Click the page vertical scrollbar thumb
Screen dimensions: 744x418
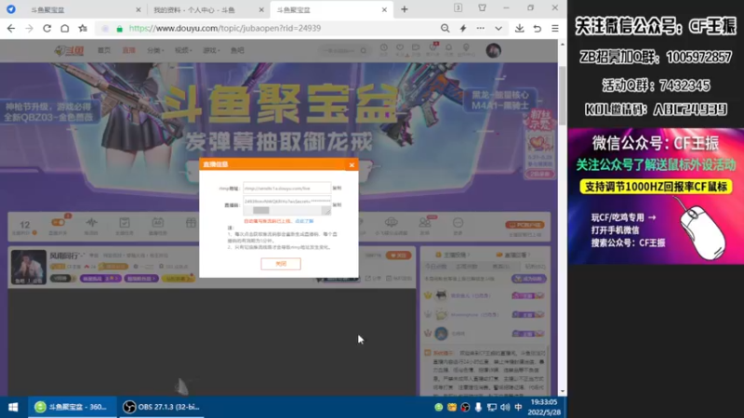tap(563, 95)
